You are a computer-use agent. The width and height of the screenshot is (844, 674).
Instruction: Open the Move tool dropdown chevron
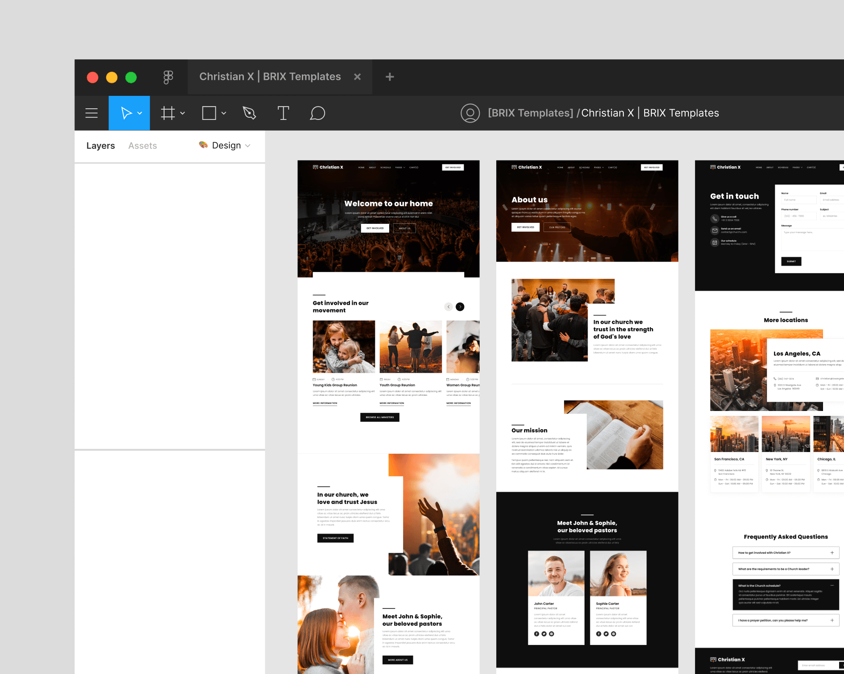(x=139, y=113)
